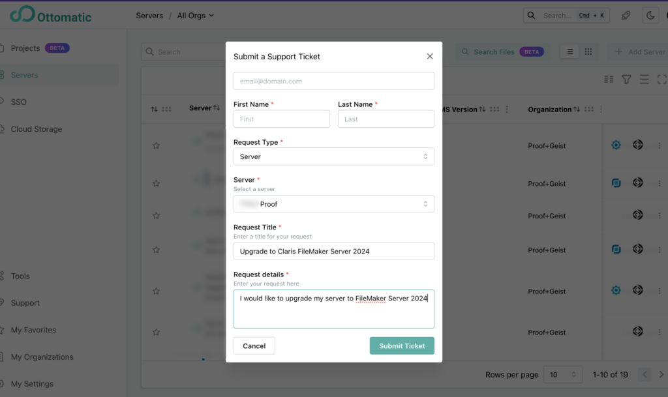Click blue square icon in second Proof+Geist row
This screenshot has height=397, width=668.
click(616, 183)
